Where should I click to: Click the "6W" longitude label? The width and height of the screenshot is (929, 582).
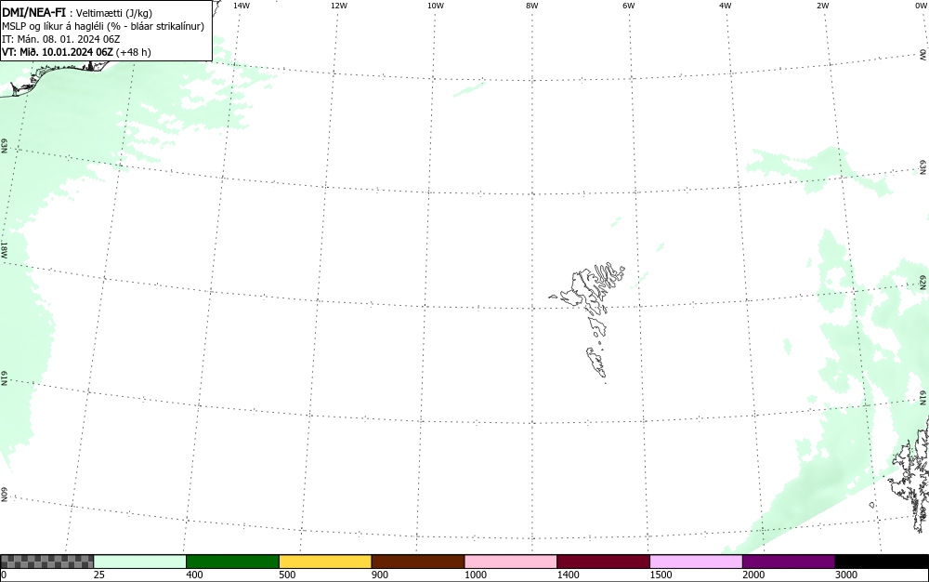click(629, 6)
